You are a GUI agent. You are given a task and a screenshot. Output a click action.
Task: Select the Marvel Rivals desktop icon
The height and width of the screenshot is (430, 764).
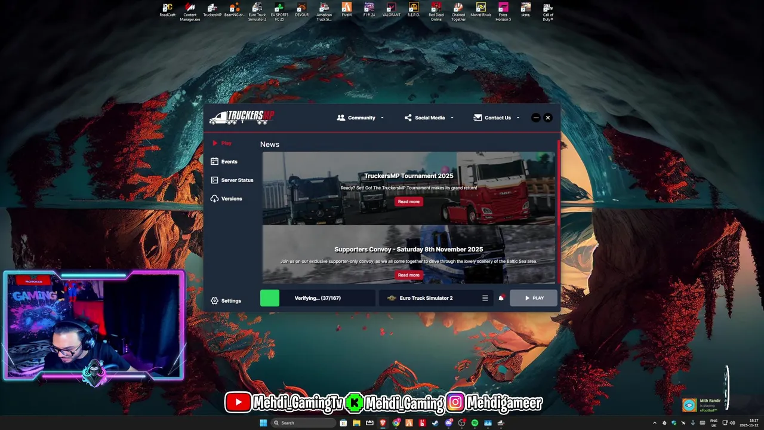pyautogui.click(x=481, y=10)
